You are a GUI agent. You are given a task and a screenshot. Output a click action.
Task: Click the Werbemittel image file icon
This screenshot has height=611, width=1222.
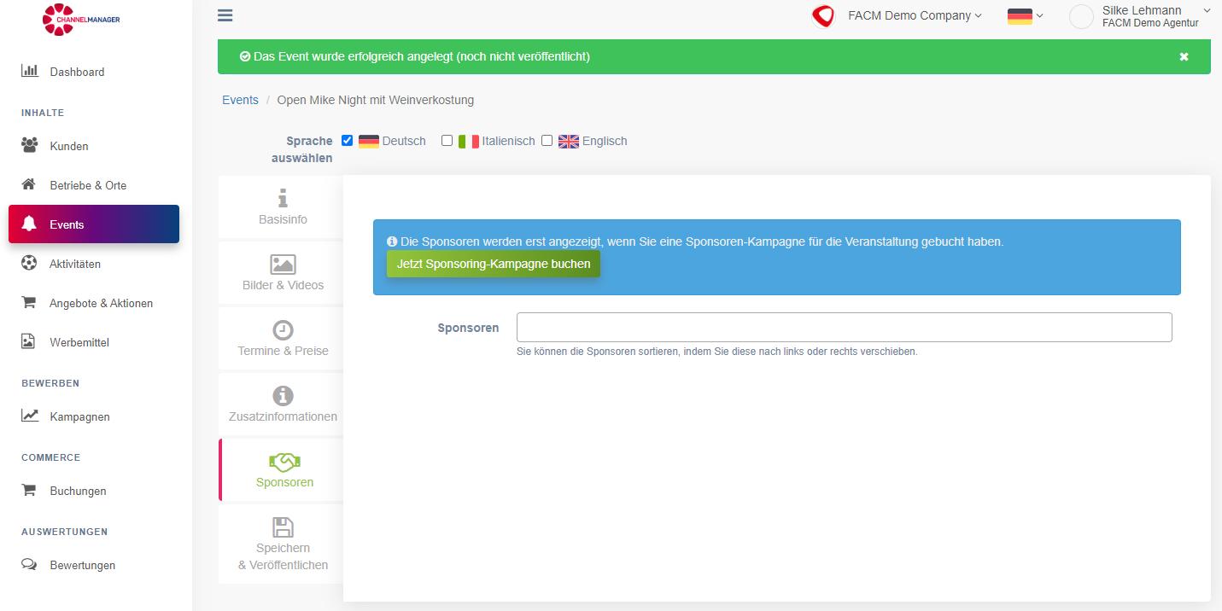pos(28,341)
